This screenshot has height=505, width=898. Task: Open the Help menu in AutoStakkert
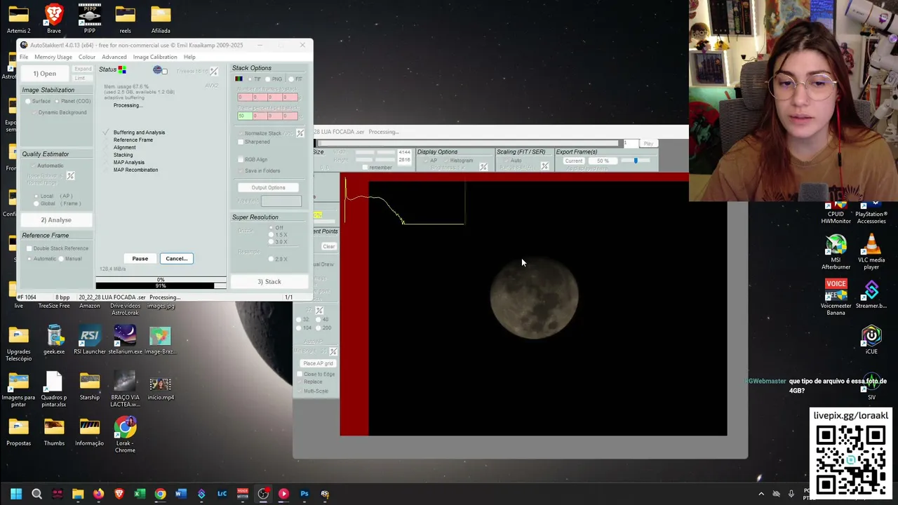coord(189,57)
